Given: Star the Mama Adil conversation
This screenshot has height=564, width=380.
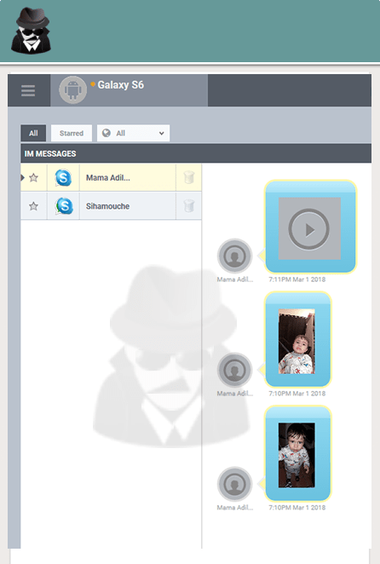Looking at the screenshot, I should pos(33,177).
